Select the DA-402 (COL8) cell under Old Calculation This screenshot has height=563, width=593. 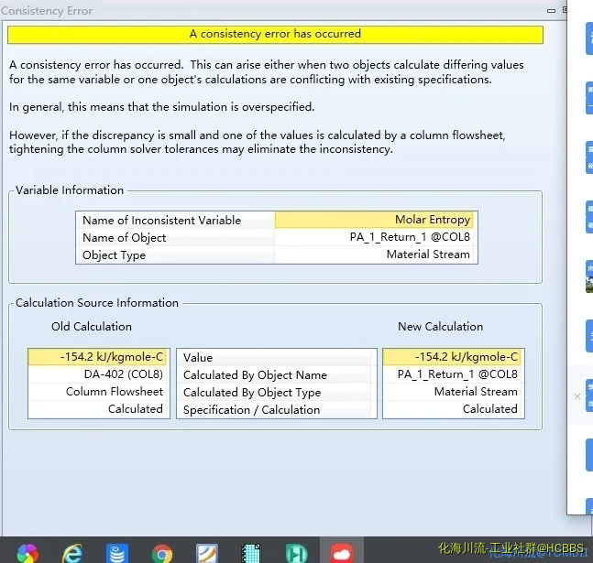pyautogui.click(x=98, y=374)
